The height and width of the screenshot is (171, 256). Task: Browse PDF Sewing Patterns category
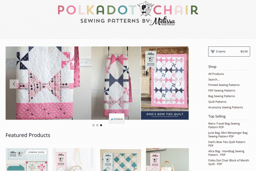pyautogui.click(x=222, y=90)
